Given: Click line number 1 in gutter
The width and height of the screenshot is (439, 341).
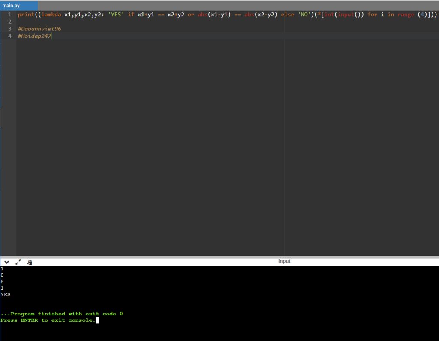Looking at the screenshot, I should pos(9,15).
